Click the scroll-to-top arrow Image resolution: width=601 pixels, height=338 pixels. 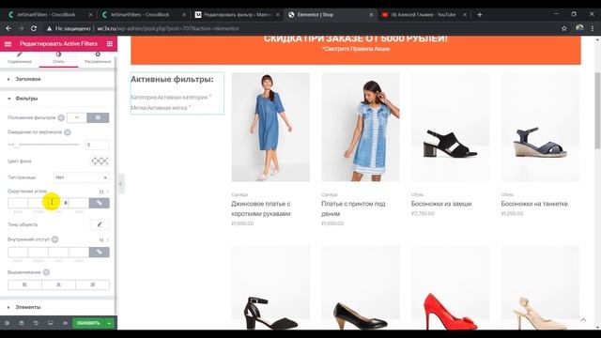583,320
